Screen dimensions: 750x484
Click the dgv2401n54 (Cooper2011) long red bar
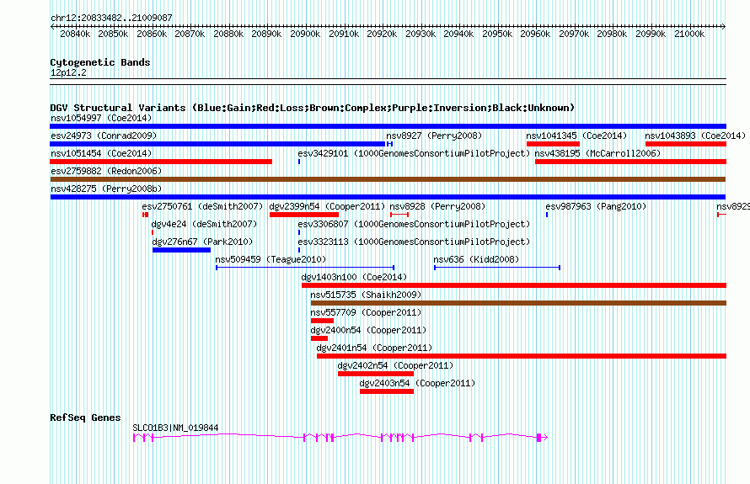522,356
